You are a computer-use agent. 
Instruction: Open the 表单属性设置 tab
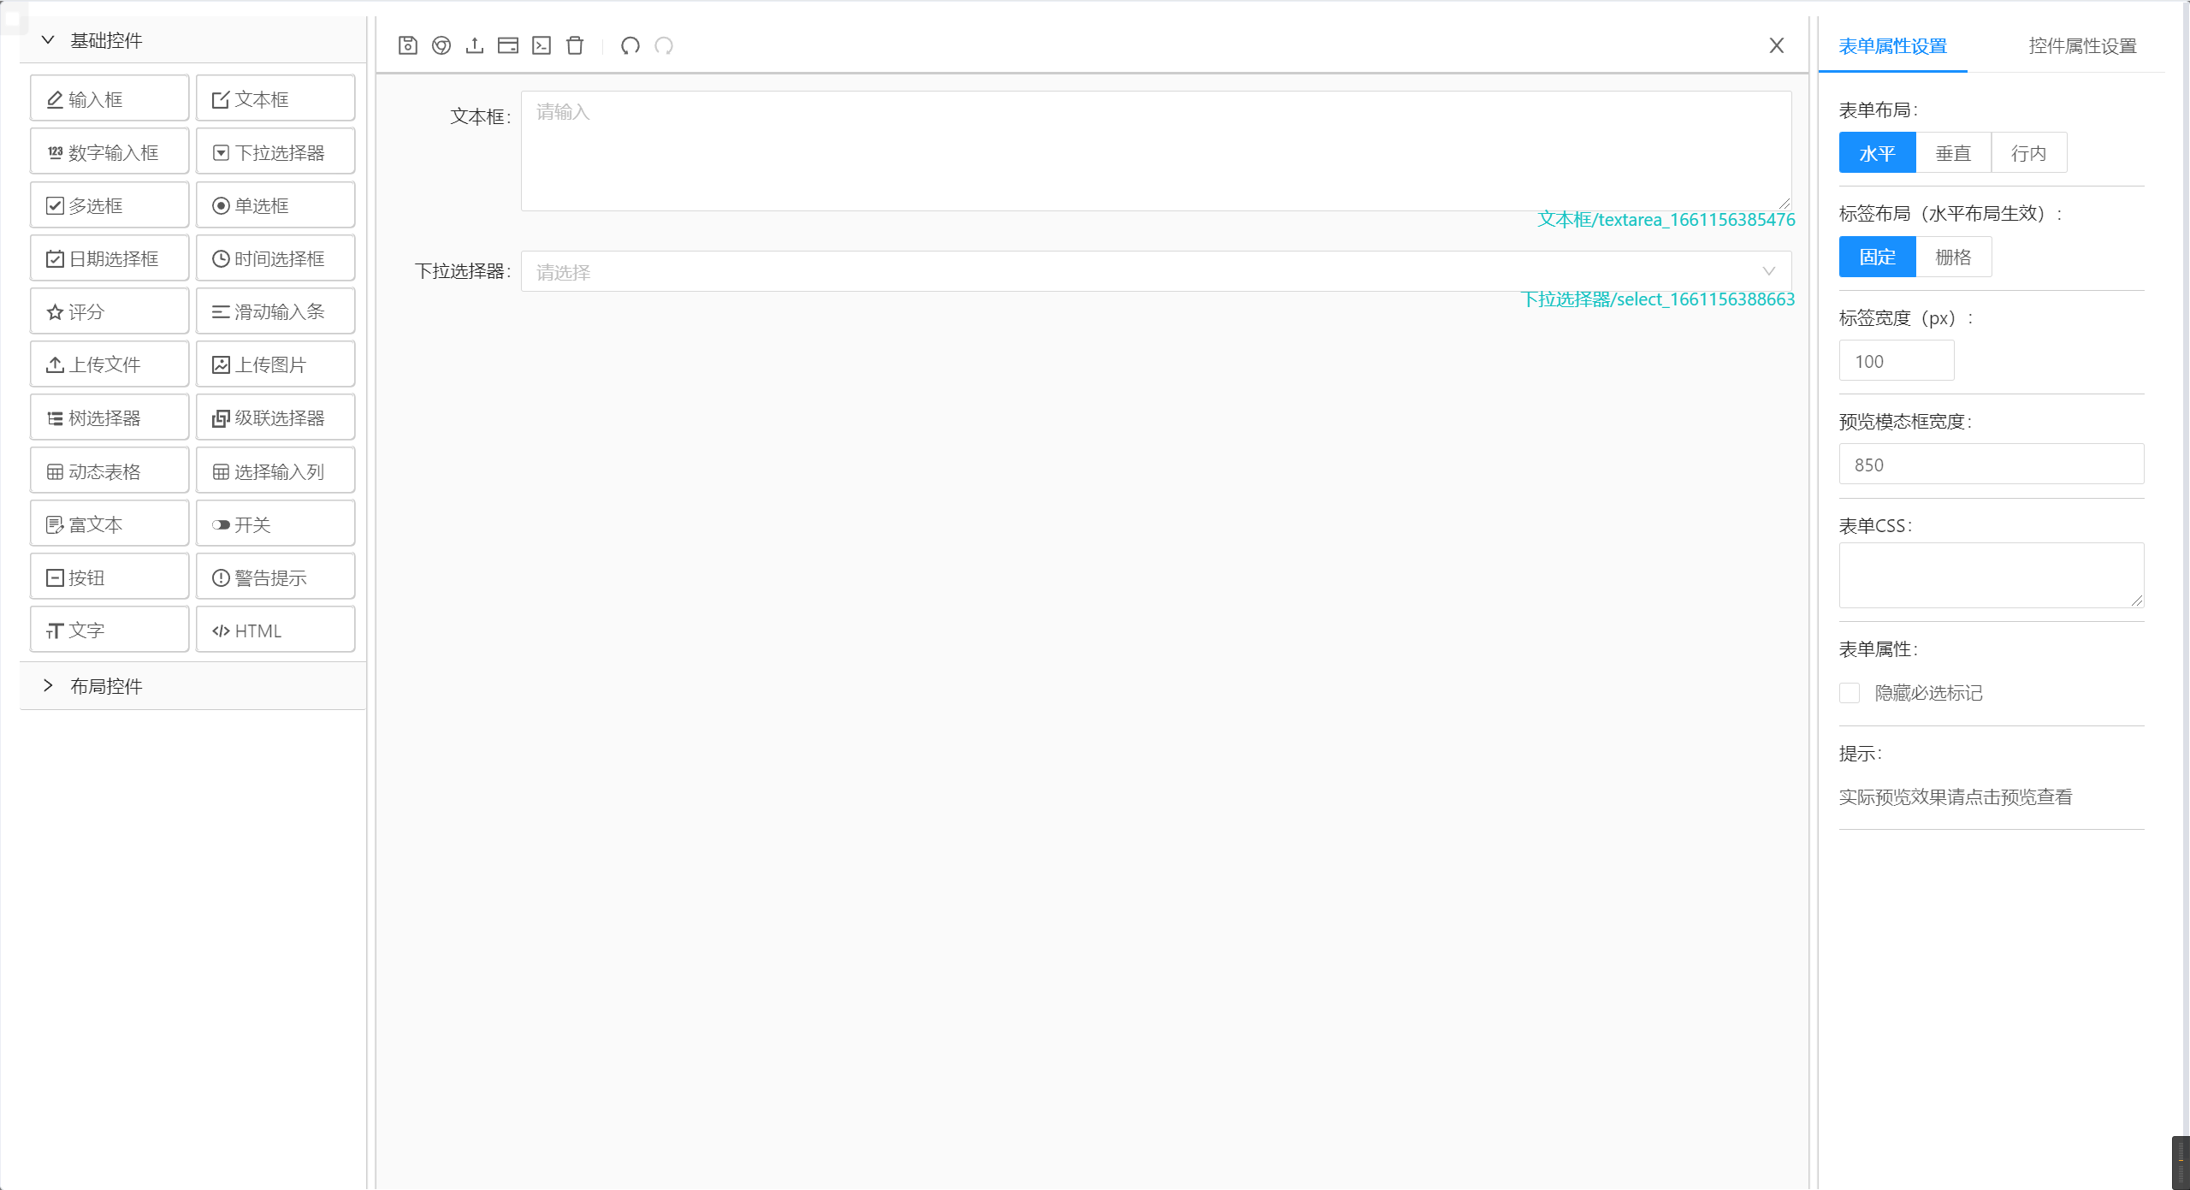point(1892,46)
